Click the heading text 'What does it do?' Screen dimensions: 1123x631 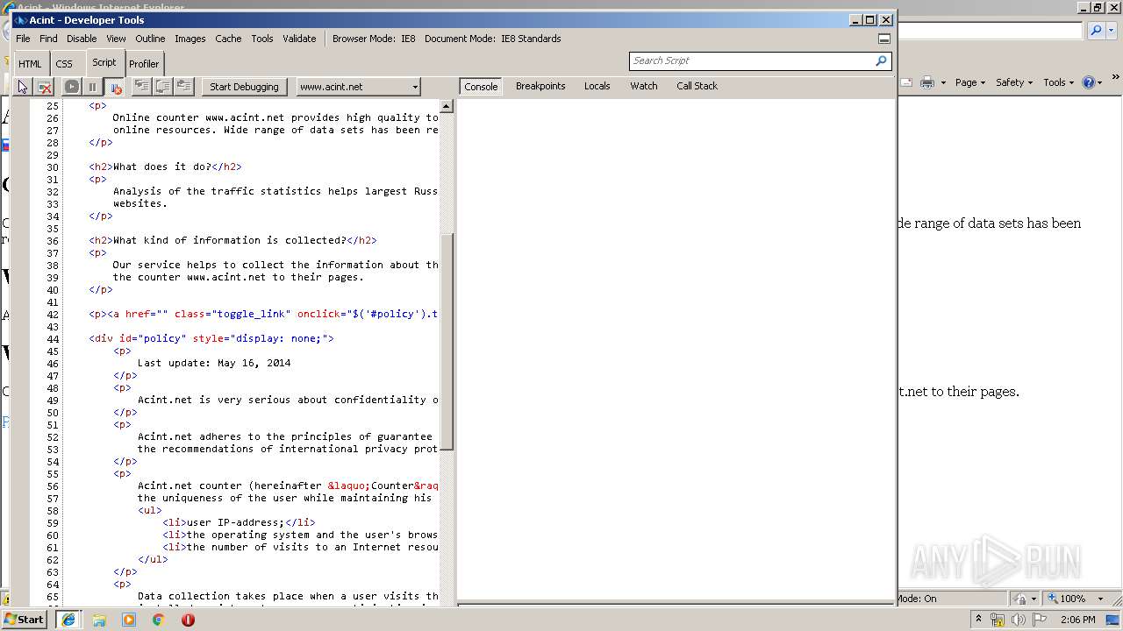click(x=162, y=167)
